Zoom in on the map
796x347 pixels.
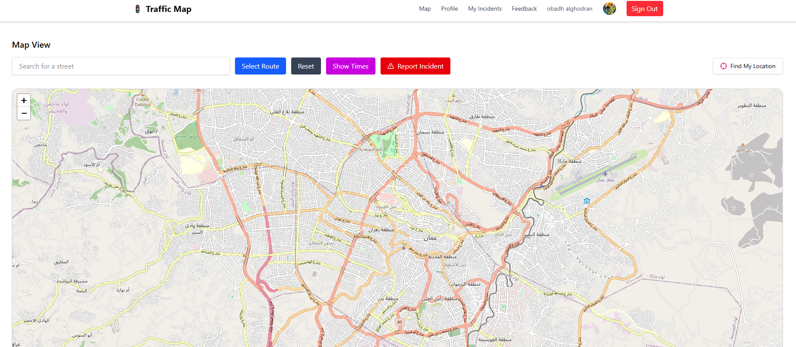tap(24, 100)
